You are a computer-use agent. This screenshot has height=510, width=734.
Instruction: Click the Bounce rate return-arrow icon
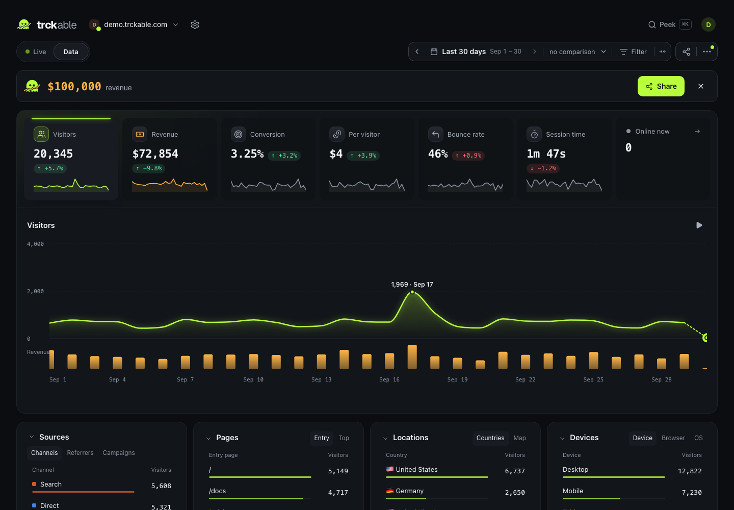pos(435,134)
